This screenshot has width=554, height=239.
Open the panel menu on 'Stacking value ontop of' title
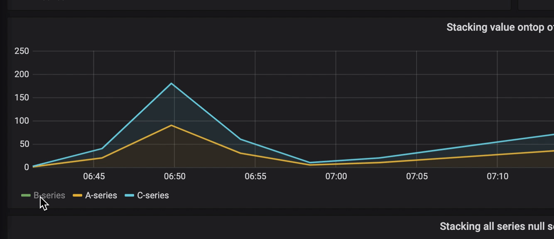[498, 27]
